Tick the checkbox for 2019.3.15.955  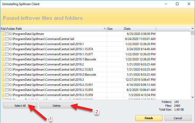coord(7,90)
